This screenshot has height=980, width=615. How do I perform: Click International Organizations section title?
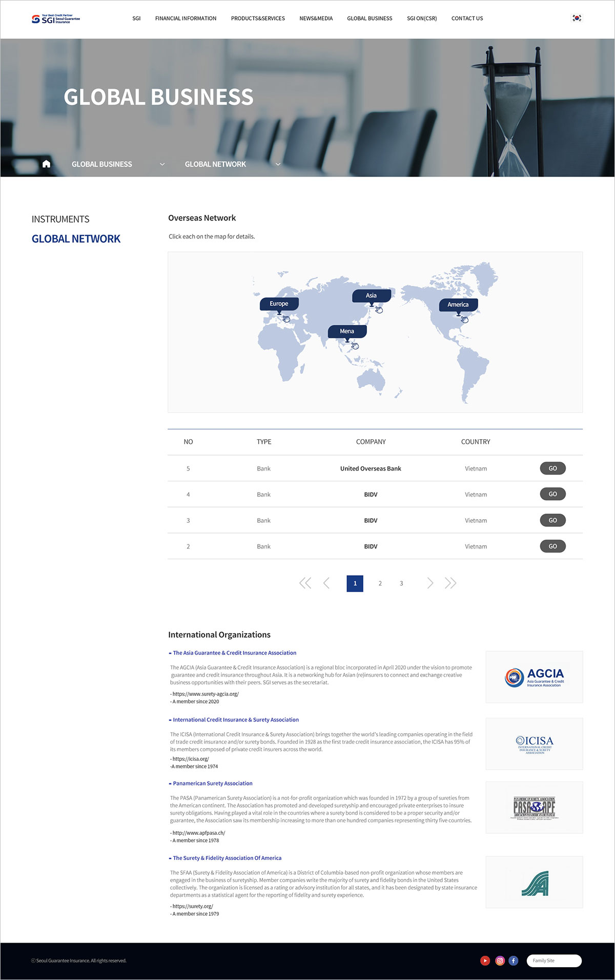pos(219,635)
